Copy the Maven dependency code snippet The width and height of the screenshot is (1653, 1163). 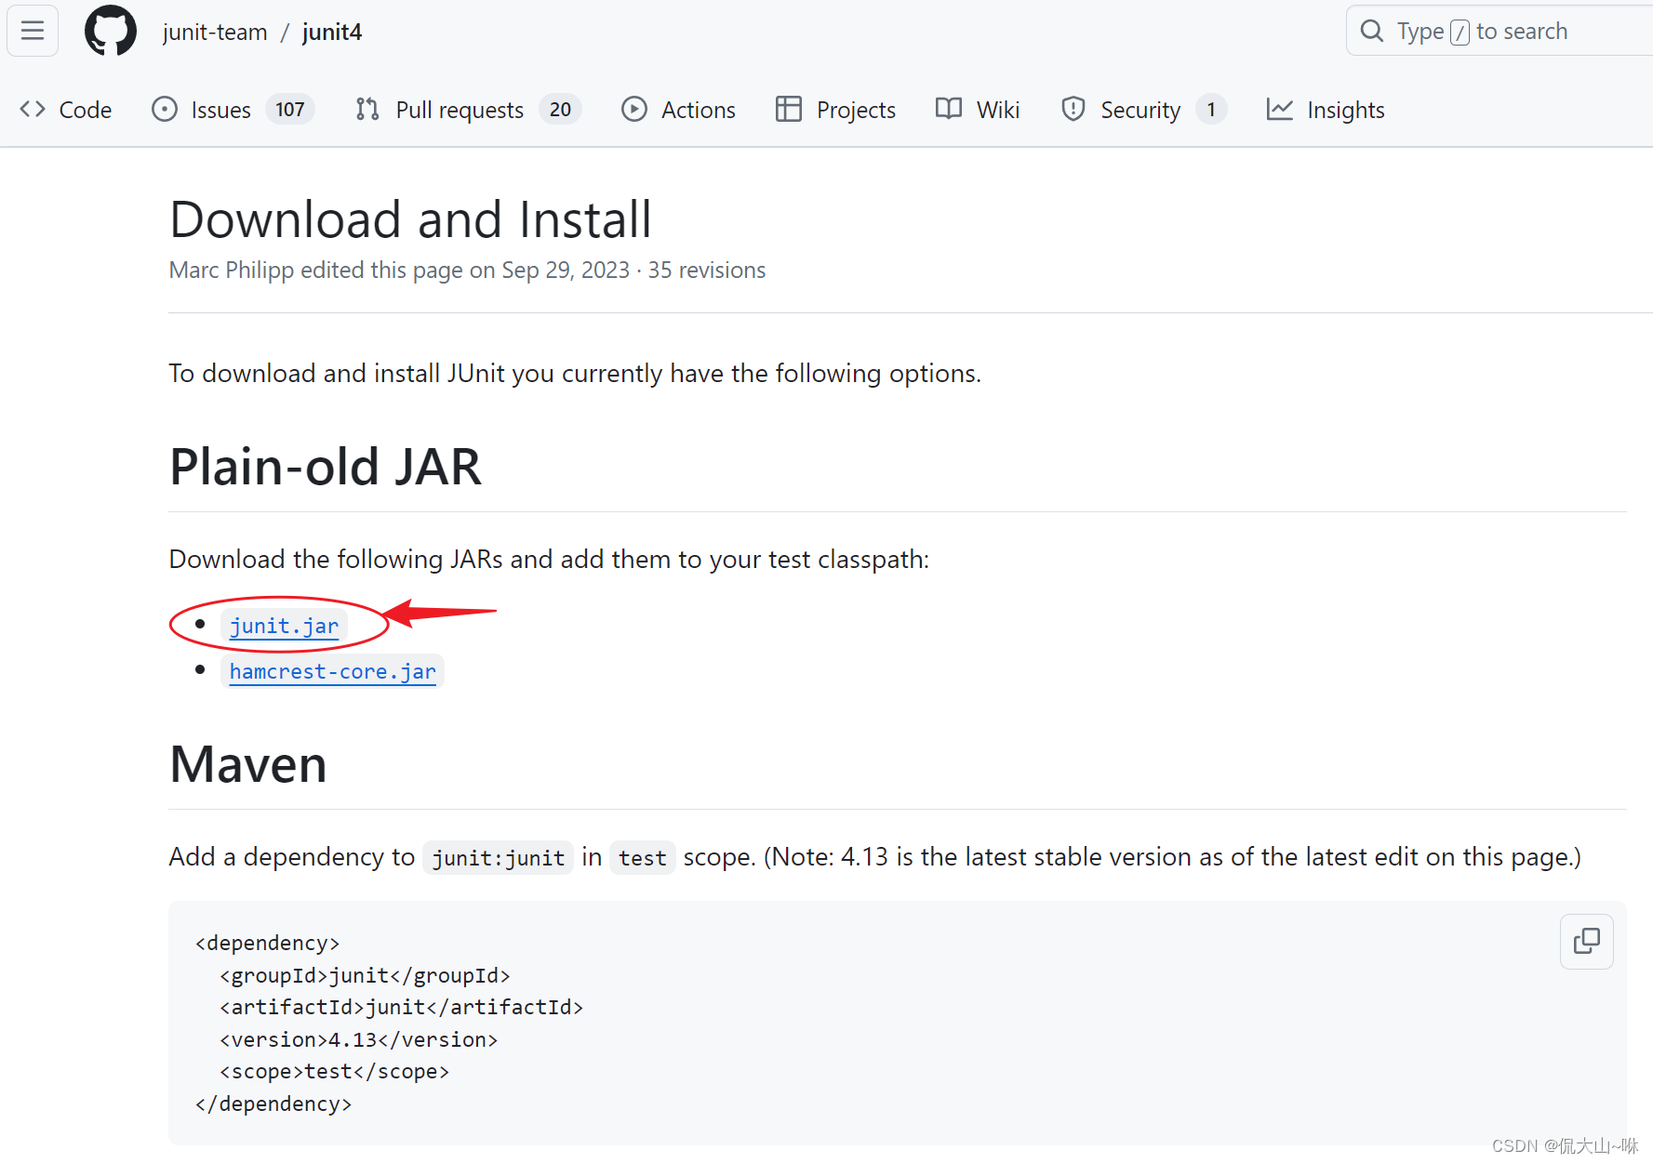(1587, 942)
